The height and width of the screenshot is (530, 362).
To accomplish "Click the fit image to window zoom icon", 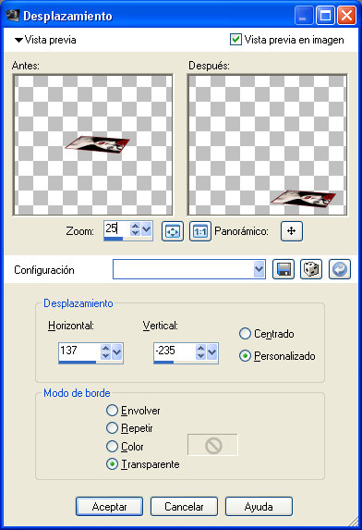I will click(173, 231).
